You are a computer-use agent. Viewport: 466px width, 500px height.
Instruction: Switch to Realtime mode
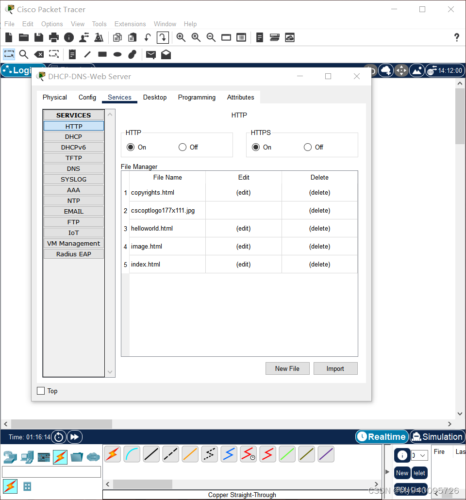(382, 437)
